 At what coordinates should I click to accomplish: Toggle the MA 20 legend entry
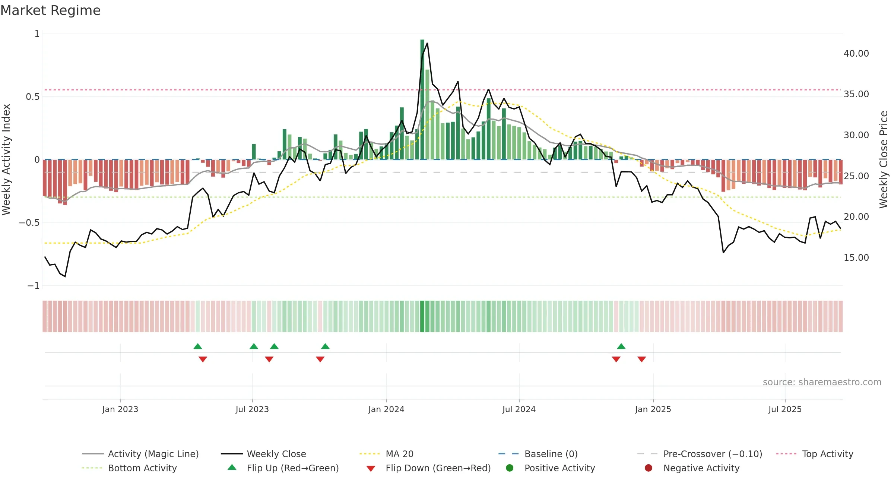(x=386, y=454)
